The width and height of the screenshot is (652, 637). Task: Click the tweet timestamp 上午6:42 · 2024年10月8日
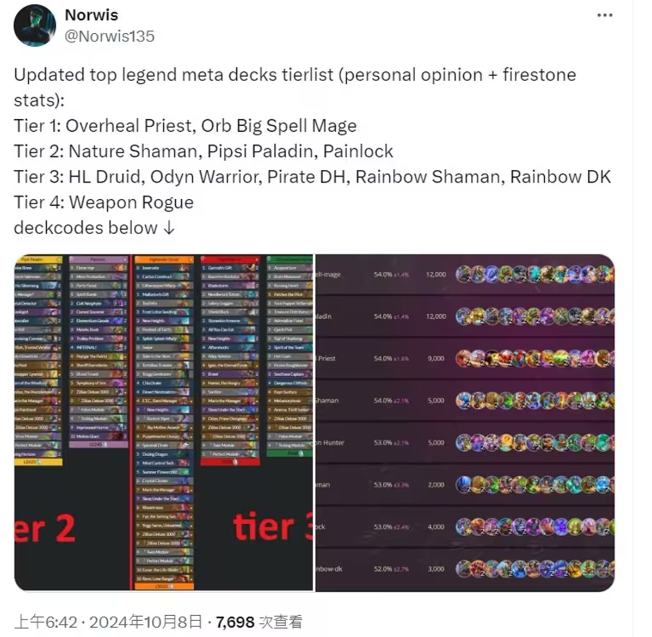[x=108, y=622]
